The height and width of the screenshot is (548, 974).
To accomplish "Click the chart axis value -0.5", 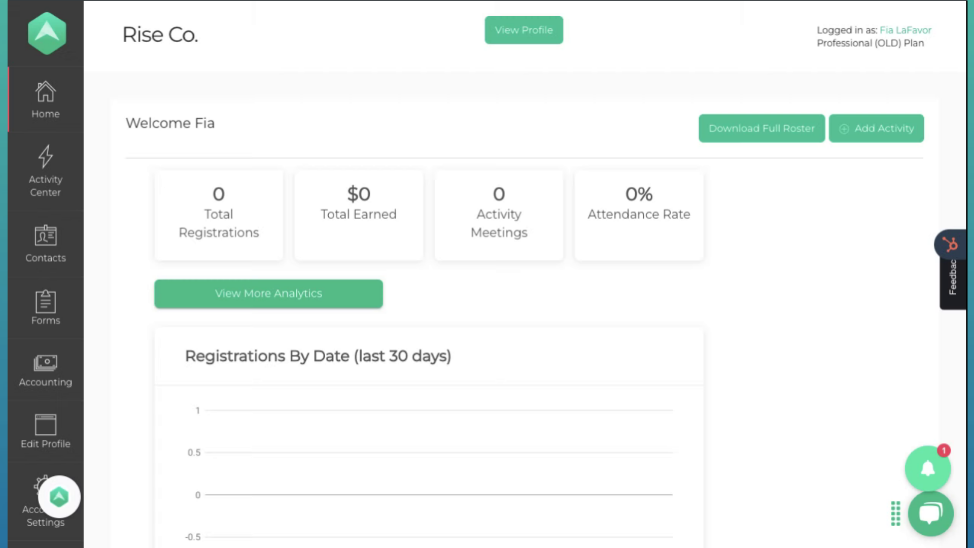I will point(193,537).
